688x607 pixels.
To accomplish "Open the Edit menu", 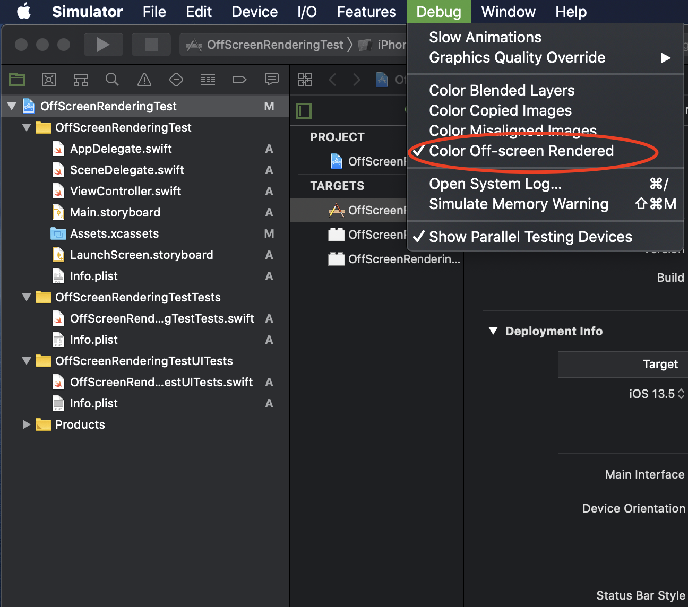I will (199, 12).
